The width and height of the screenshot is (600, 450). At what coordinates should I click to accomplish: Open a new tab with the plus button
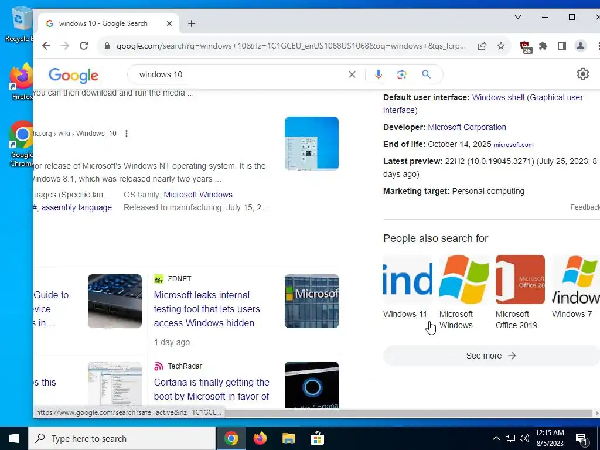(192, 23)
